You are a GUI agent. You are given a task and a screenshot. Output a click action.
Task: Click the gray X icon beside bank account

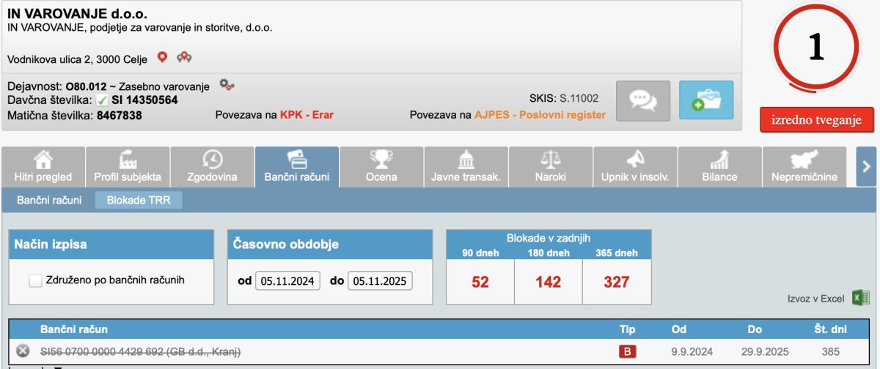point(23,351)
